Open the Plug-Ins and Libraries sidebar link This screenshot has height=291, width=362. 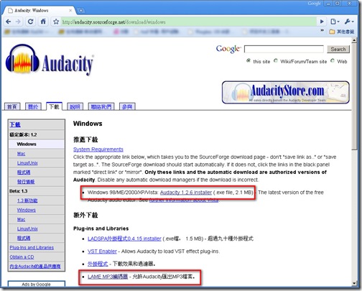click(32, 248)
